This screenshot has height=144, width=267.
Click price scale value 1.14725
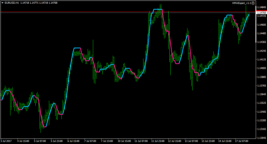tap(262, 16)
